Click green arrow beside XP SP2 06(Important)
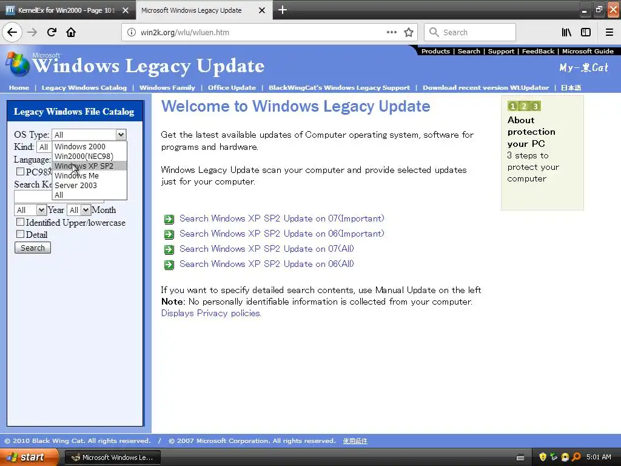 (169, 234)
